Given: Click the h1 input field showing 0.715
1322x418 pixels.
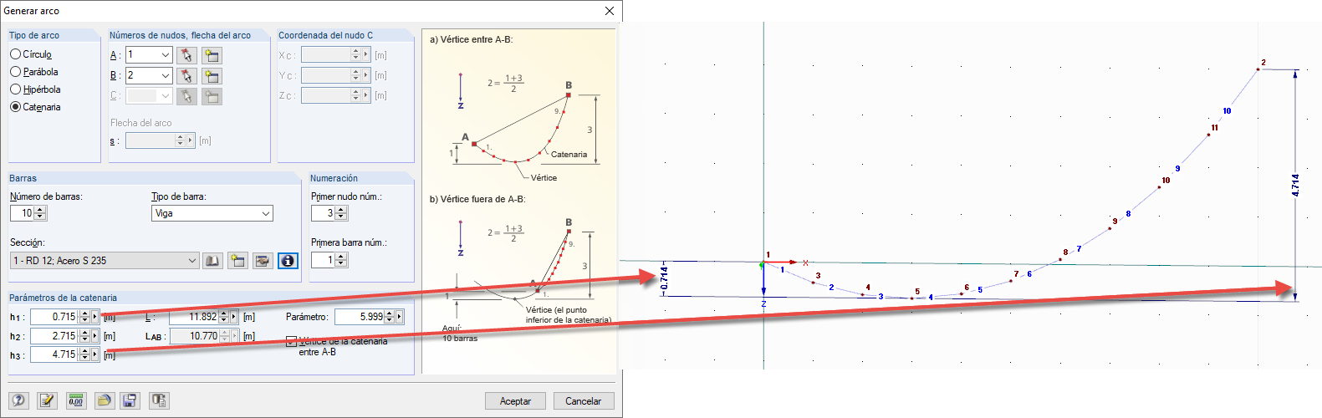Looking at the screenshot, I should pyautogui.click(x=55, y=317).
